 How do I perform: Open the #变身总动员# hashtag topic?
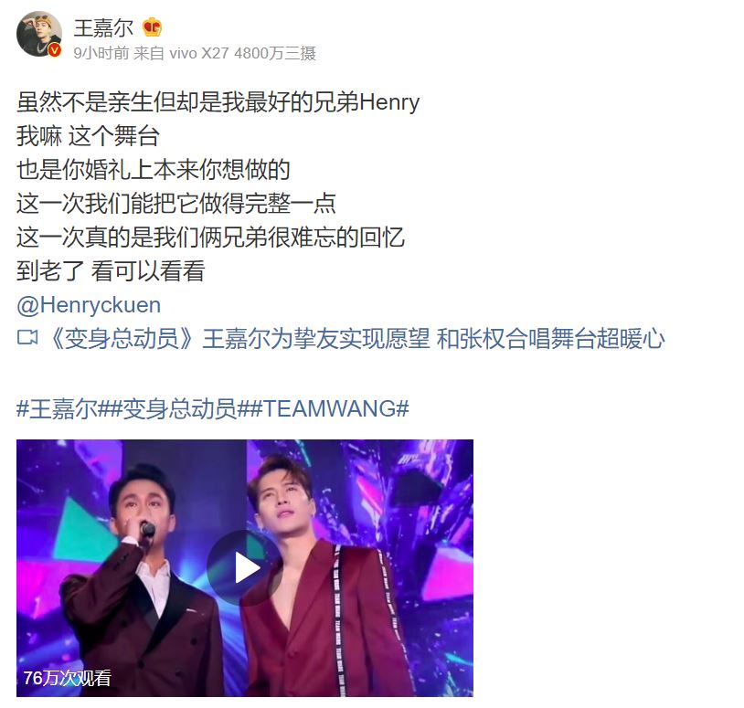pos(179,408)
